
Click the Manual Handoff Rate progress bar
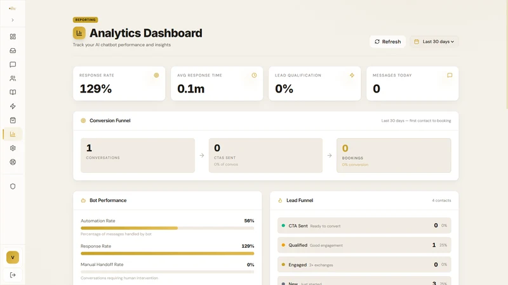167,272
